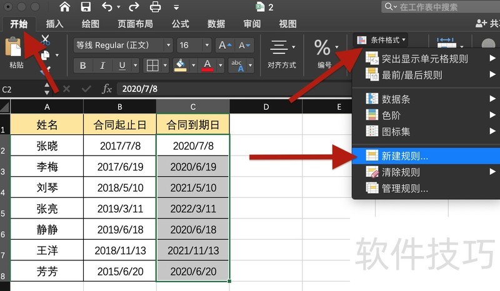Image resolution: width=500 pixels, height=291 pixels.
Task: Toggle Underline formatting
Action: [x=122, y=66]
